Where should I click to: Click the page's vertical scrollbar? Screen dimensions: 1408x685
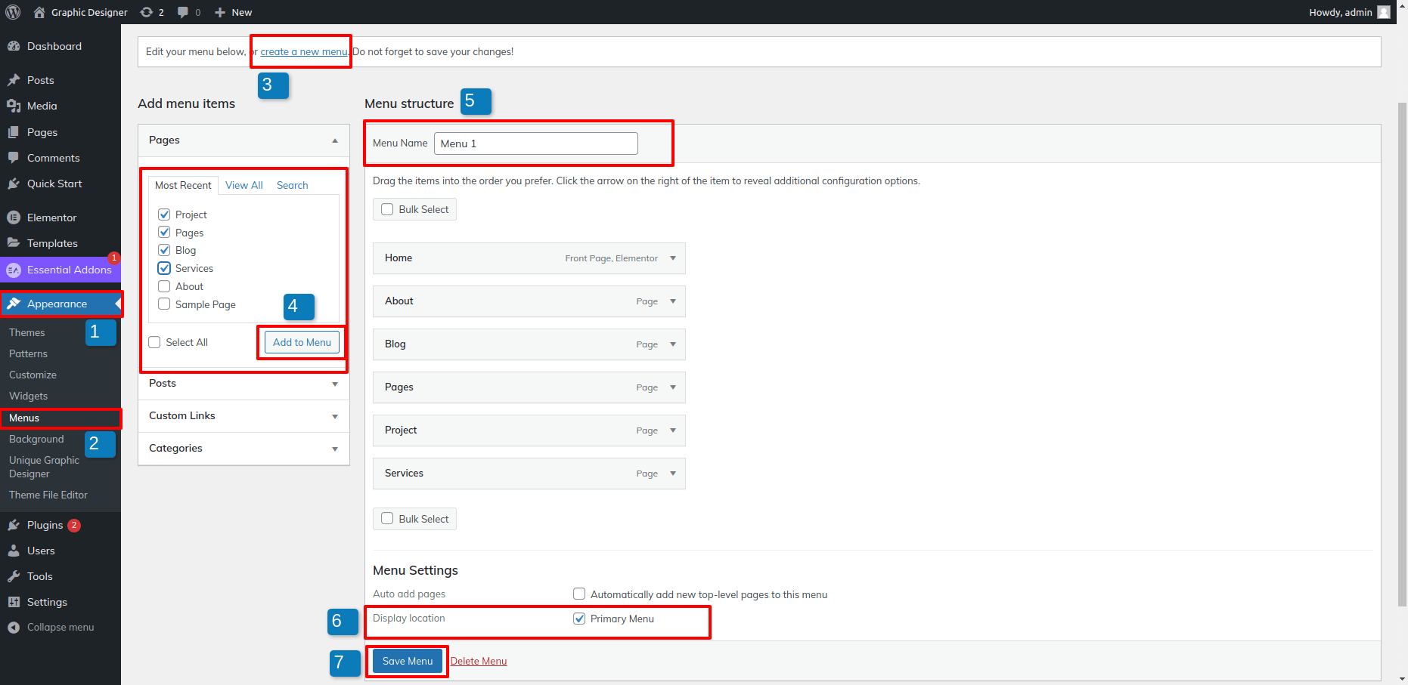coord(1402,355)
